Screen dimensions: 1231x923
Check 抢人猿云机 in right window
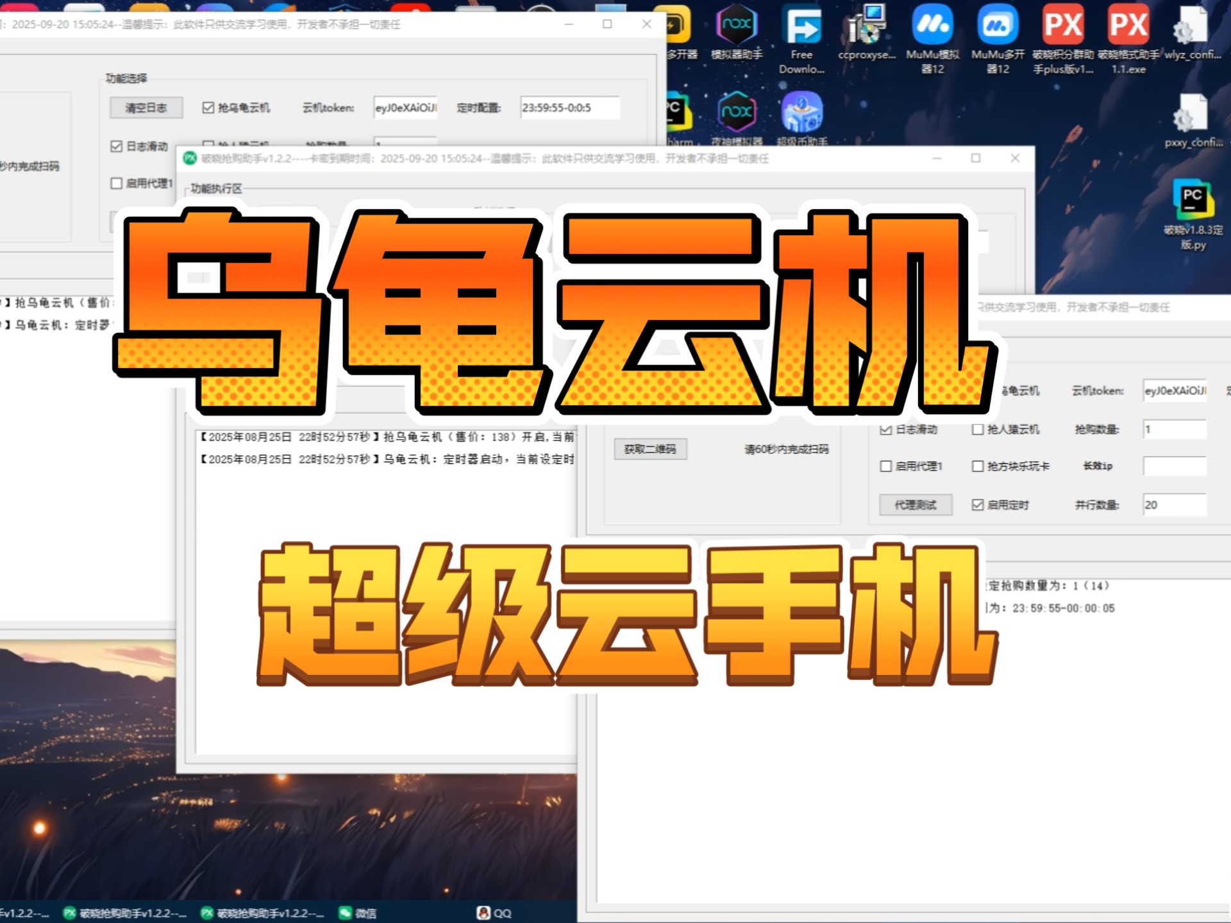pyautogui.click(x=978, y=429)
